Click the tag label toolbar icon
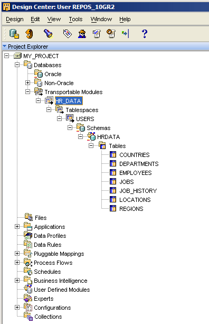The height and width of the screenshot is (324, 209). (x=67, y=33)
